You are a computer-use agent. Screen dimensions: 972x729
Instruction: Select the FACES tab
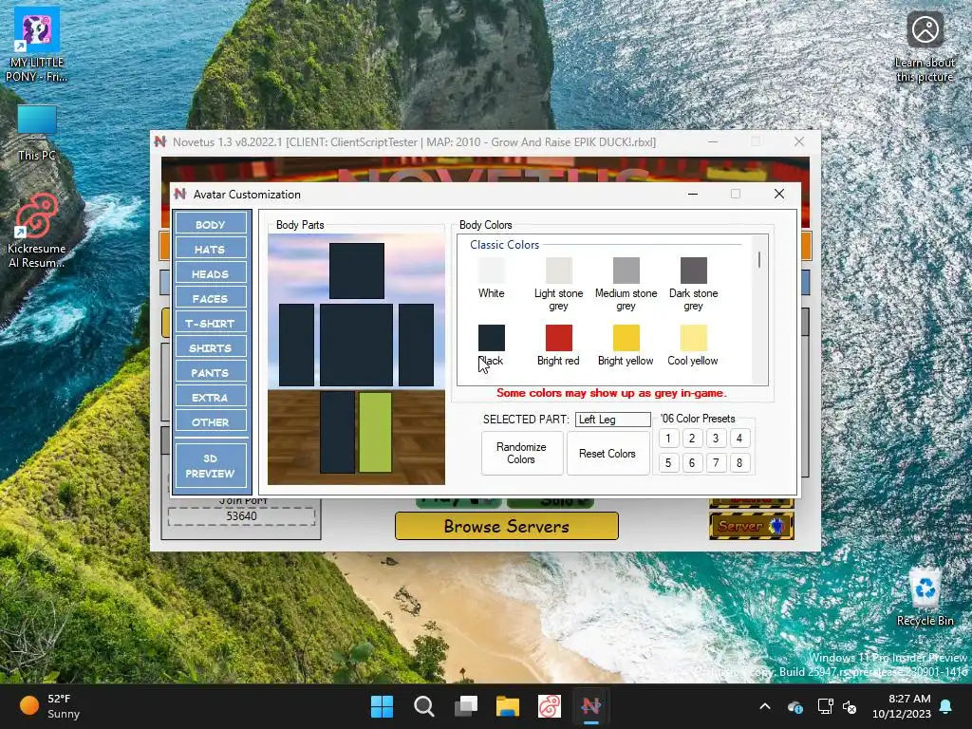[210, 299]
